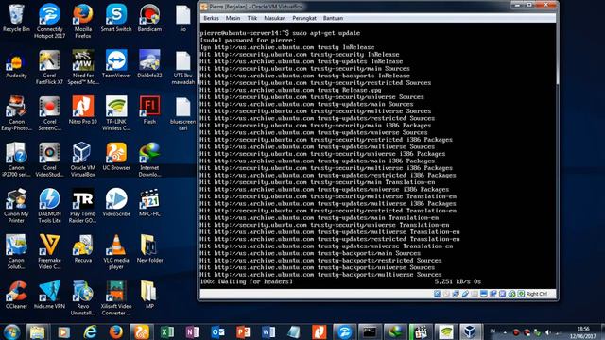Open the taskbar clock showing 12/06/2017
The height and width of the screenshot is (340, 605).
(x=583, y=332)
